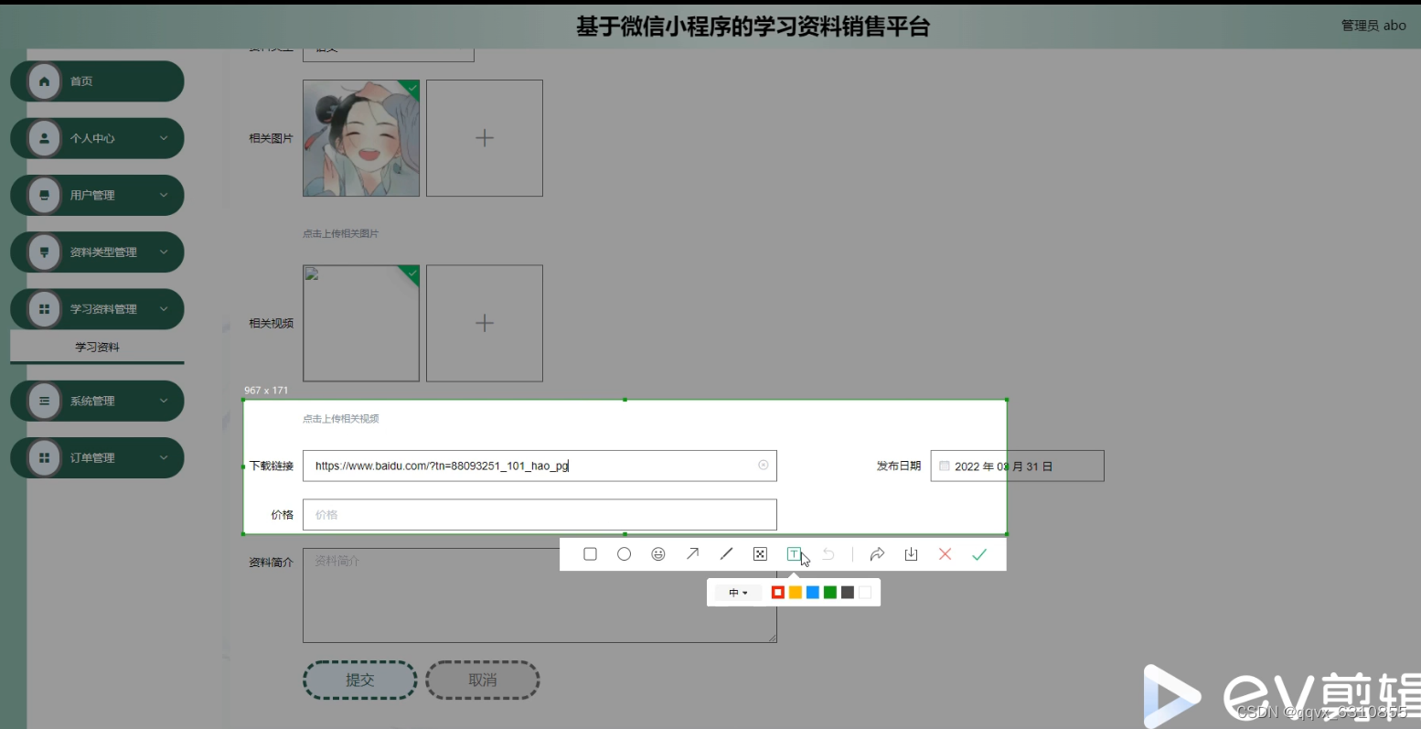The image size is (1421, 729).
Task: Select the mosaic blur tool
Action: coord(760,553)
